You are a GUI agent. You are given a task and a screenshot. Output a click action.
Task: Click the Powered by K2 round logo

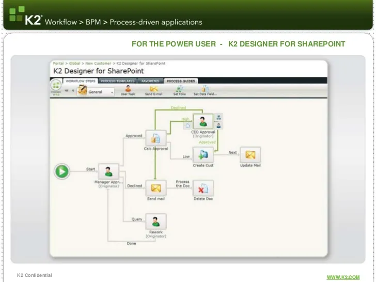[x=56, y=85]
